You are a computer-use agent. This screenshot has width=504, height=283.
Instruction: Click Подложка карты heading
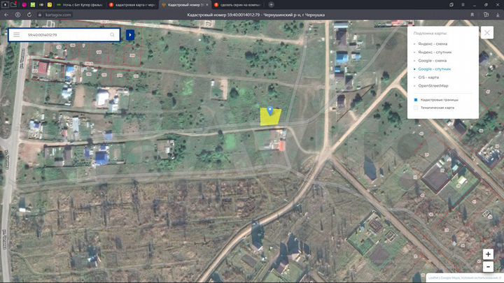pos(430,34)
